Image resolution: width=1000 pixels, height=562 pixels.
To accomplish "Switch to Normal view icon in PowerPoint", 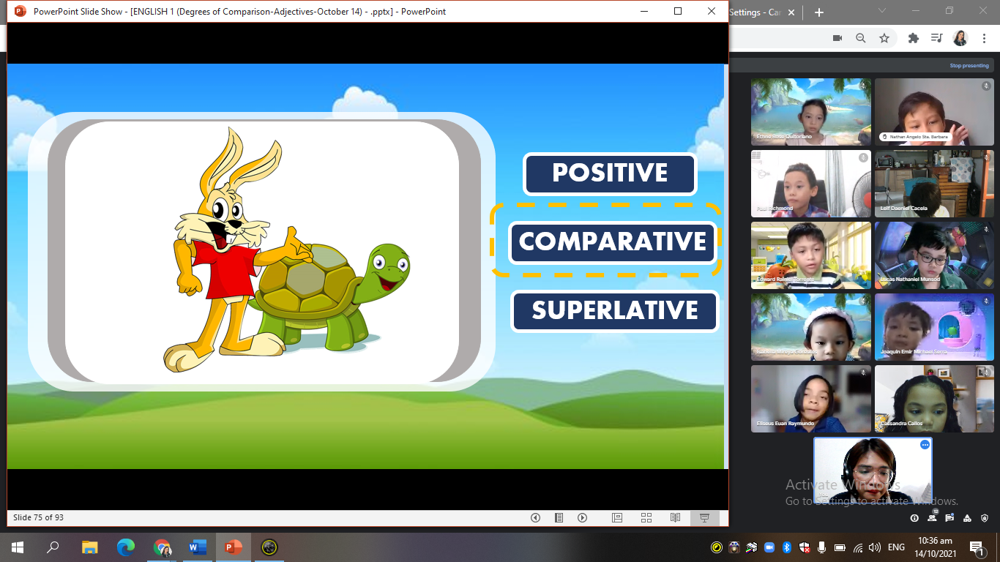I will tap(617, 518).
